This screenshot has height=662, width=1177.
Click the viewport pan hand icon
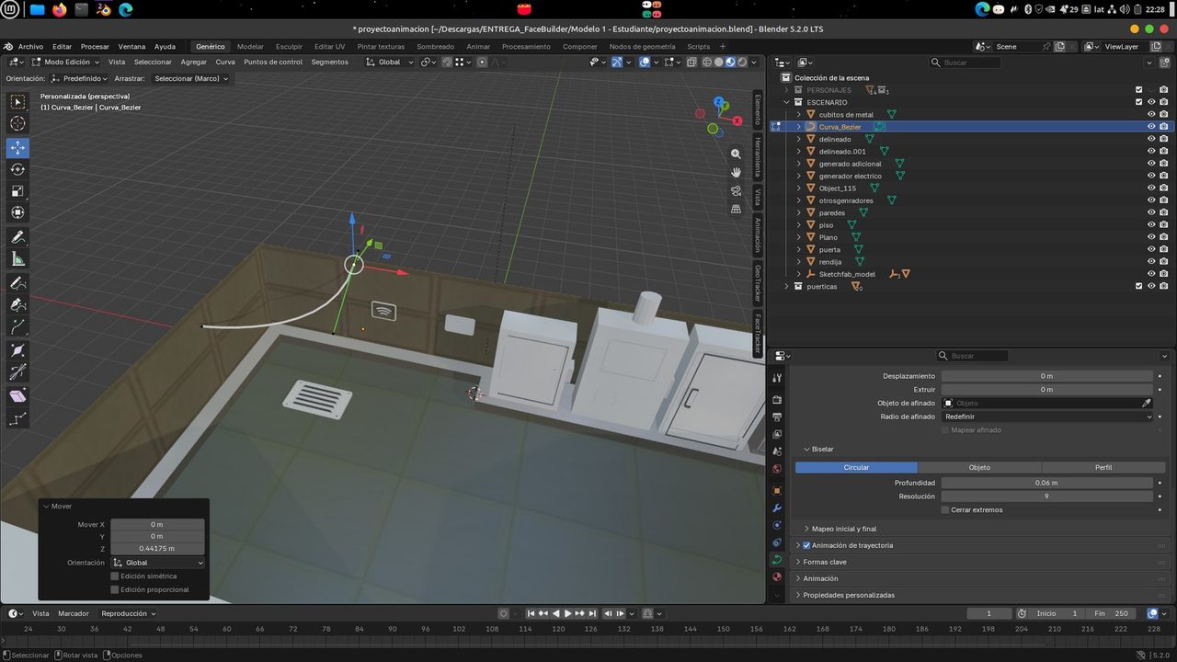pyautogui.click(x=736, y=173)
